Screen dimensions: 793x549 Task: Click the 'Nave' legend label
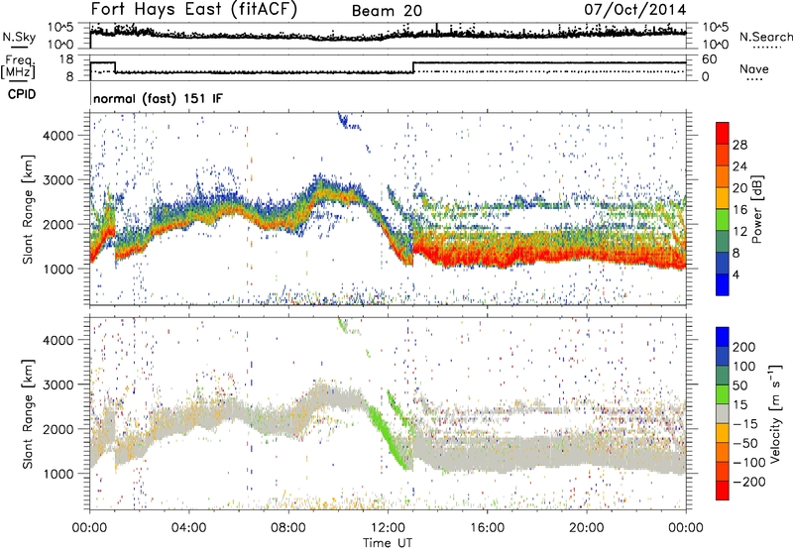click(754, 69)
